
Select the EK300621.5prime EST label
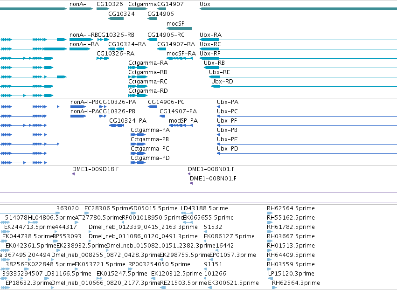233,283
